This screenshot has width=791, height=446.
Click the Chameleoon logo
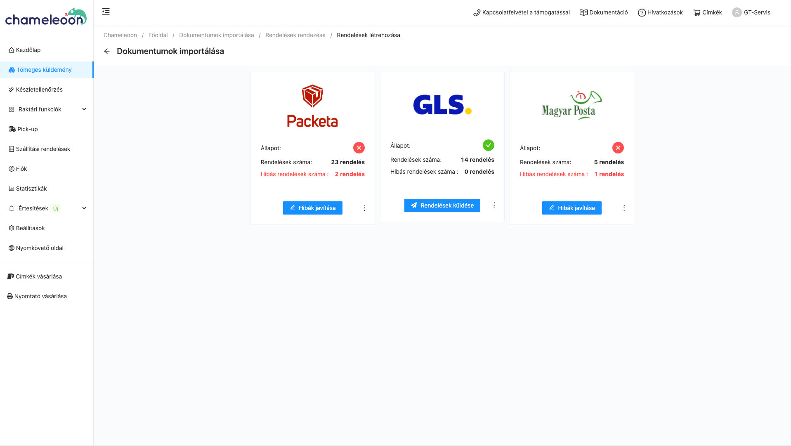46,17
